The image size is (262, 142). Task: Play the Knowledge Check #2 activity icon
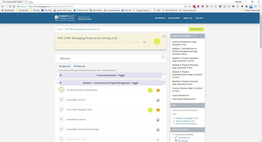point(61,119)
